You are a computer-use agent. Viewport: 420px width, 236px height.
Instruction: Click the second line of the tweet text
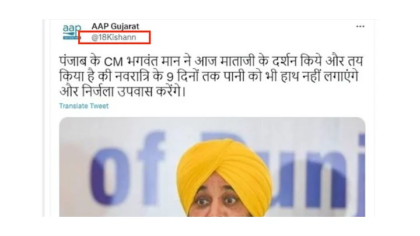(x=209, y=77)
